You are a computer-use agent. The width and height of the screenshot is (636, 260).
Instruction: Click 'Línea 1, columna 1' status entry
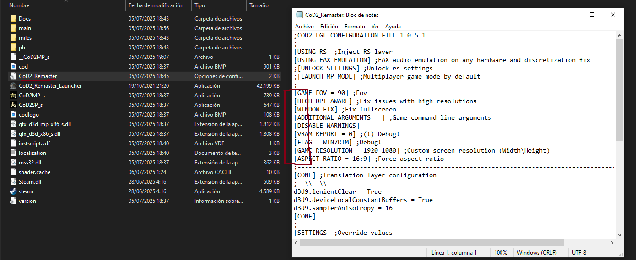coord(454,252)
